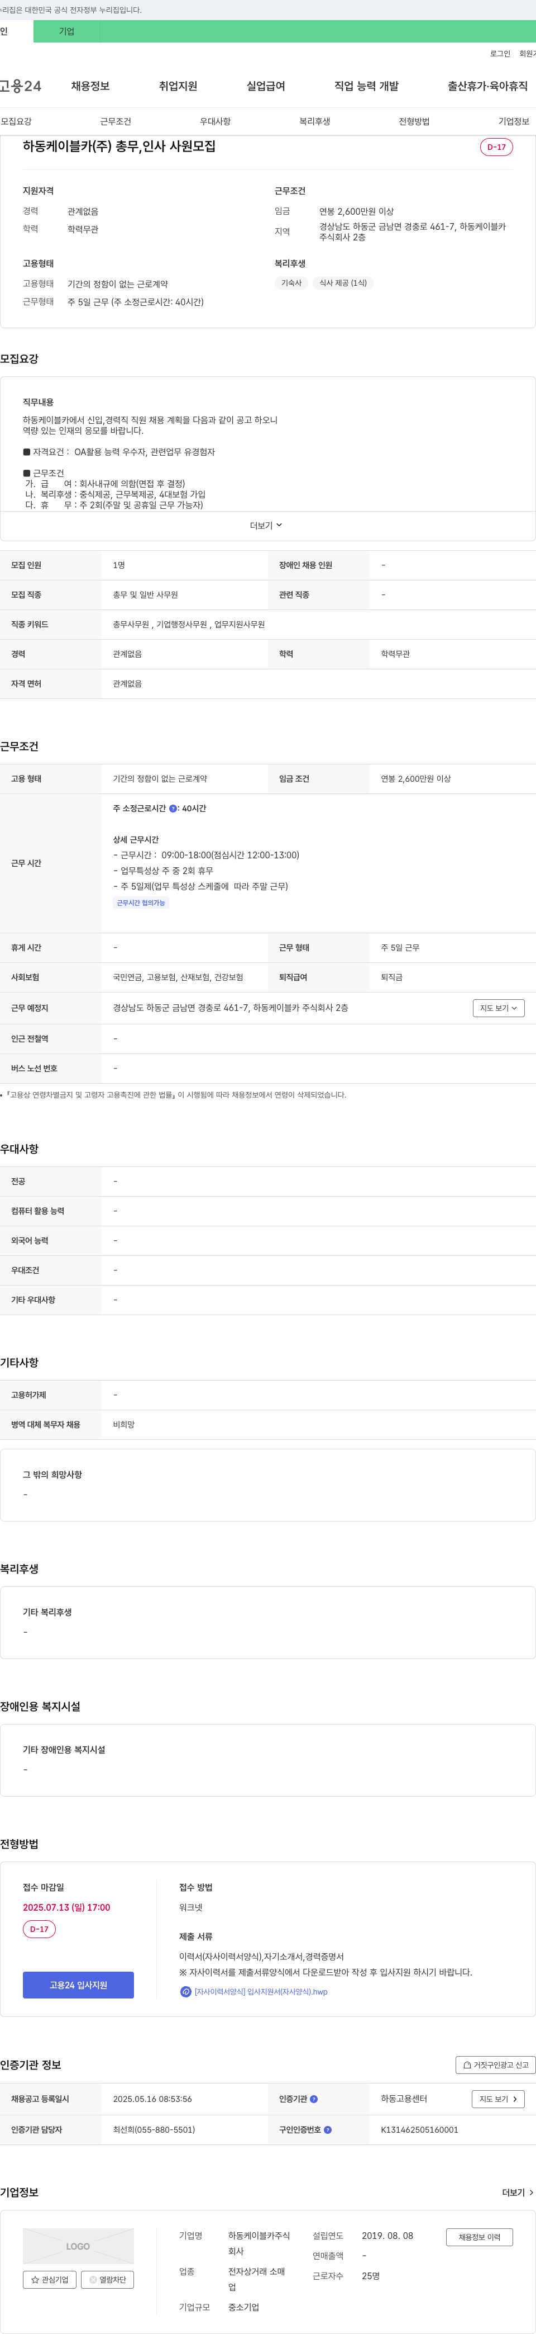Open 지도 보기 for 하동고용센터
The height and width of the screenshot is (2334, 536).
coord(498,2099)
